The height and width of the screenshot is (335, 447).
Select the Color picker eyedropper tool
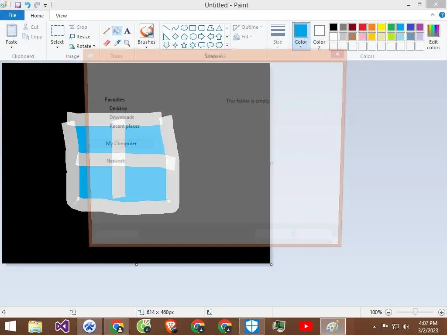click(x=117, y=43)
